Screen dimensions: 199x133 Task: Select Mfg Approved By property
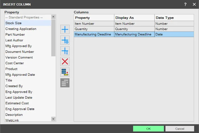click(28, 46)
